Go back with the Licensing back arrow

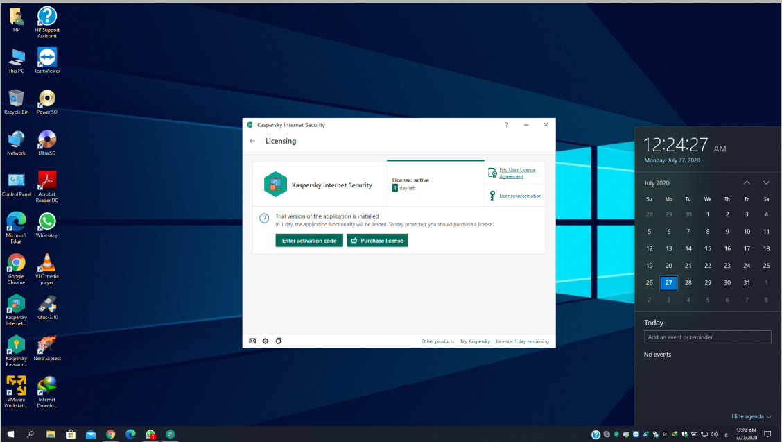click(x=252, y=141)
